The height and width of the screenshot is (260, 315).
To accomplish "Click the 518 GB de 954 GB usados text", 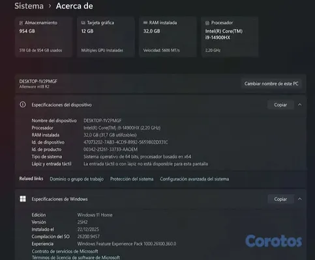I will click(x=40, y=50).
